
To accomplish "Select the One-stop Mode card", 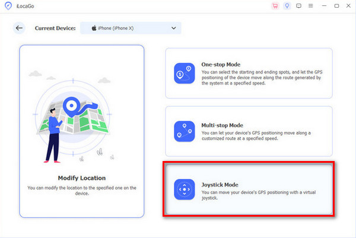I will pos(249,73).
